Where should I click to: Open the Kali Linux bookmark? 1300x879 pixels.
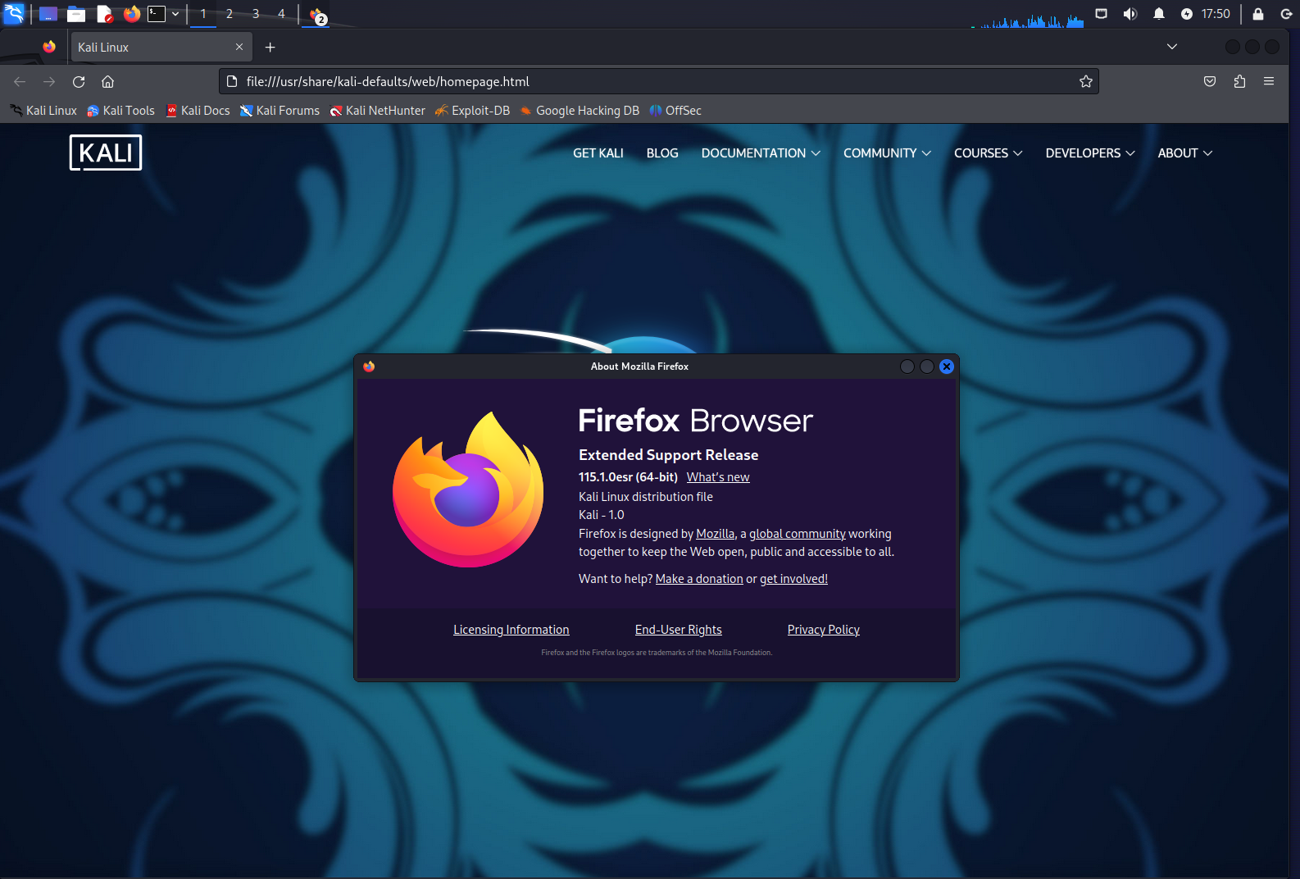click(43, 111)
